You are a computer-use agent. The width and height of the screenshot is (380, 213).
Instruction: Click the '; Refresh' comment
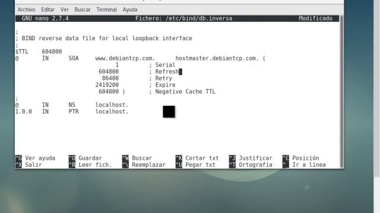point(164,72)
